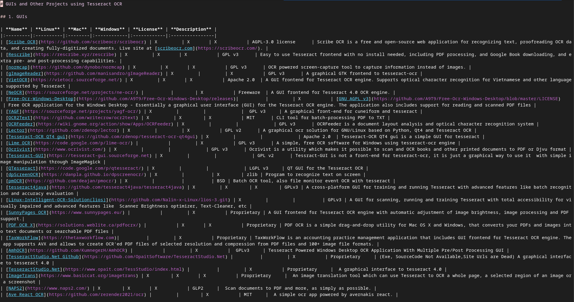The width and height of the screenshot is (574, 302).
Task: Open the Lime OCR link
Action: pyautogui.click(x=19, y=143)
